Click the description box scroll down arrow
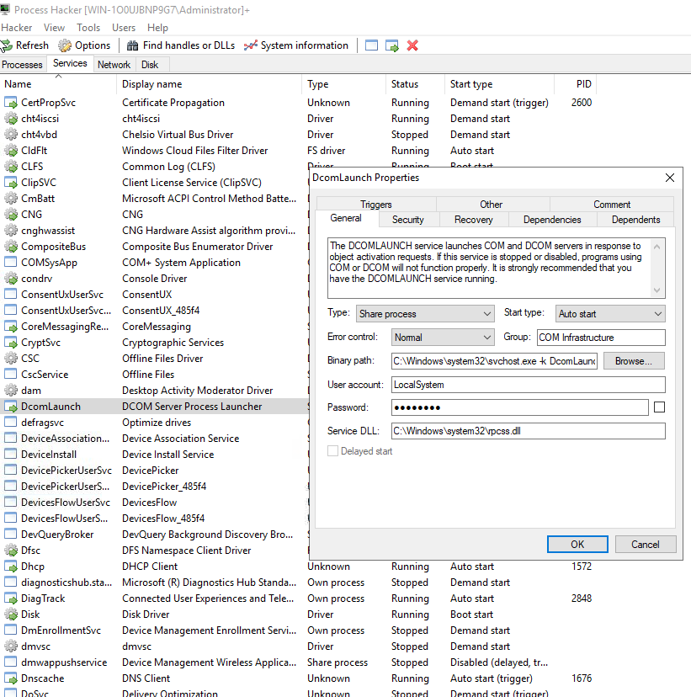This screenshot has height=697, width=691. pos(658,290)
